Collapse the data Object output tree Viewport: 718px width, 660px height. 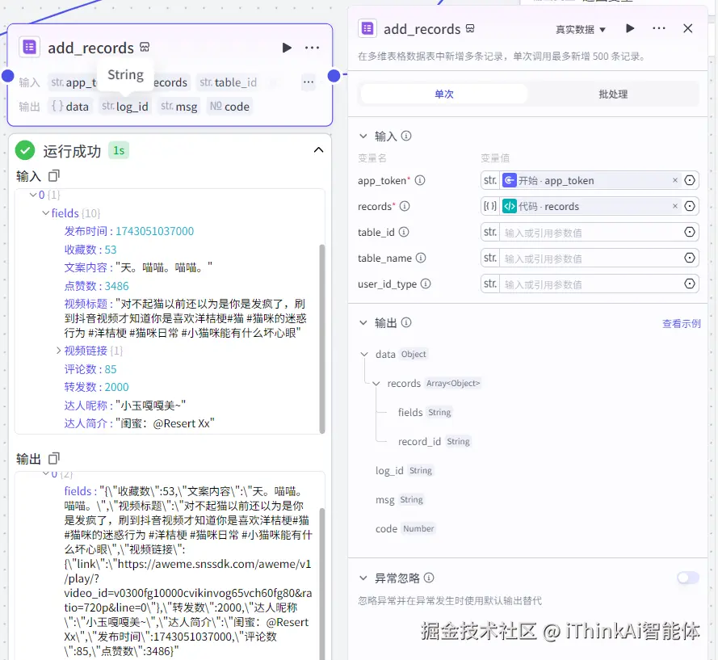(x=364, y=354)
